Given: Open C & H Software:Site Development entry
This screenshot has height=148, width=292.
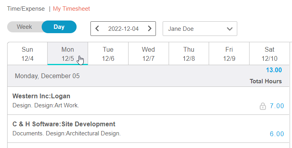Looking at the screenshot, I should pyautogui.click(x=148, y=129).
